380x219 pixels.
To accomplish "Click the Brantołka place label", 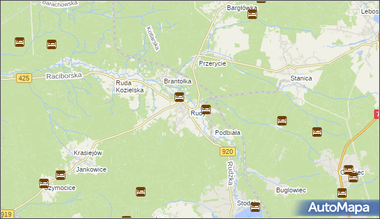I will pyautogui.click(x=178, y=81).
